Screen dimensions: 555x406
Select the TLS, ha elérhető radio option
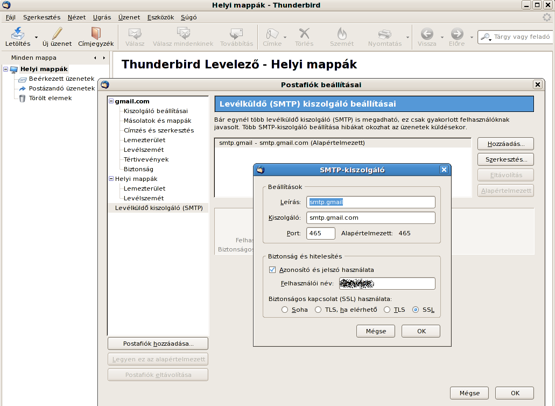point(318,310)
